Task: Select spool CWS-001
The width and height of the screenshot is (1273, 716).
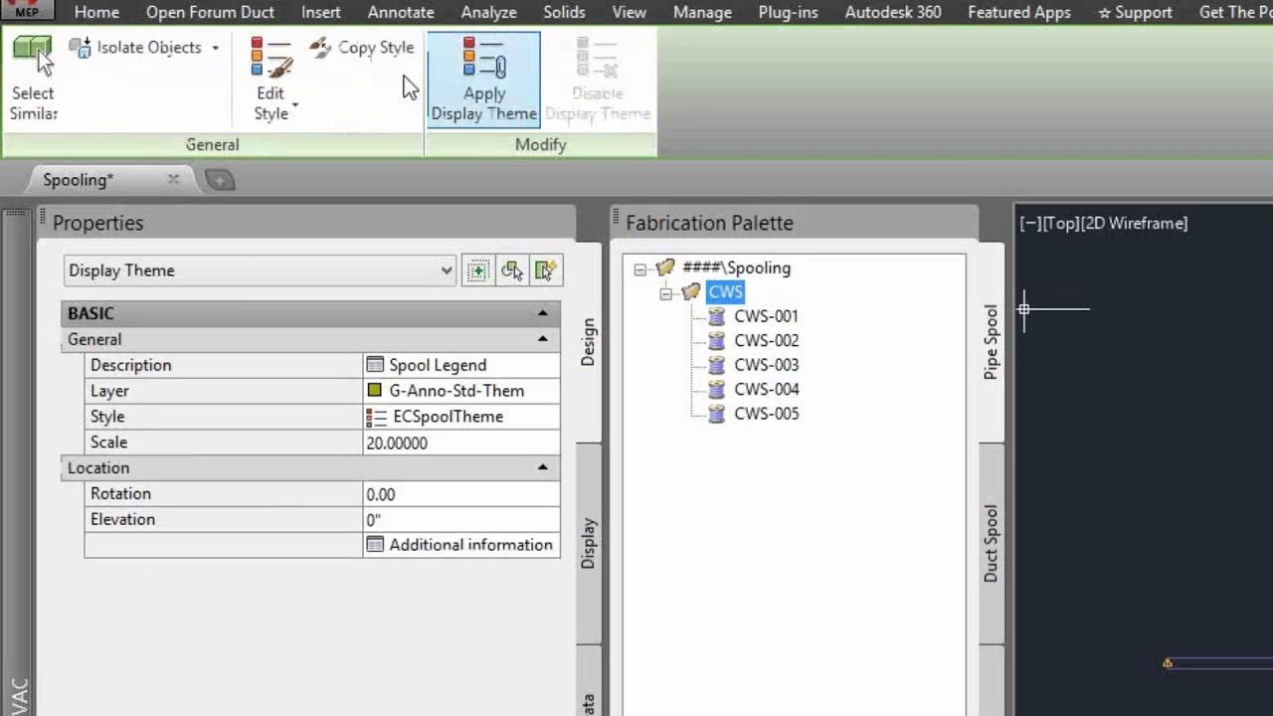Action: pos(766,316)
